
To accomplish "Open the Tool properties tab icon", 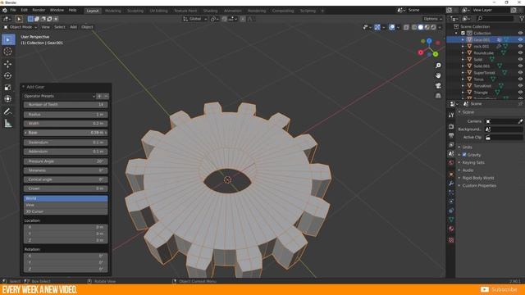I will tap(451, 115).
